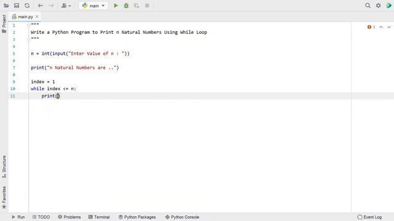Open the Event Log

pyautogui.click(x=369, y=217)
